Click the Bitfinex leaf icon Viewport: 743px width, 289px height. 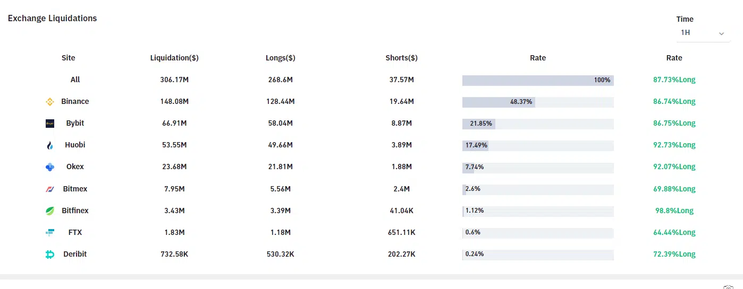50,211
